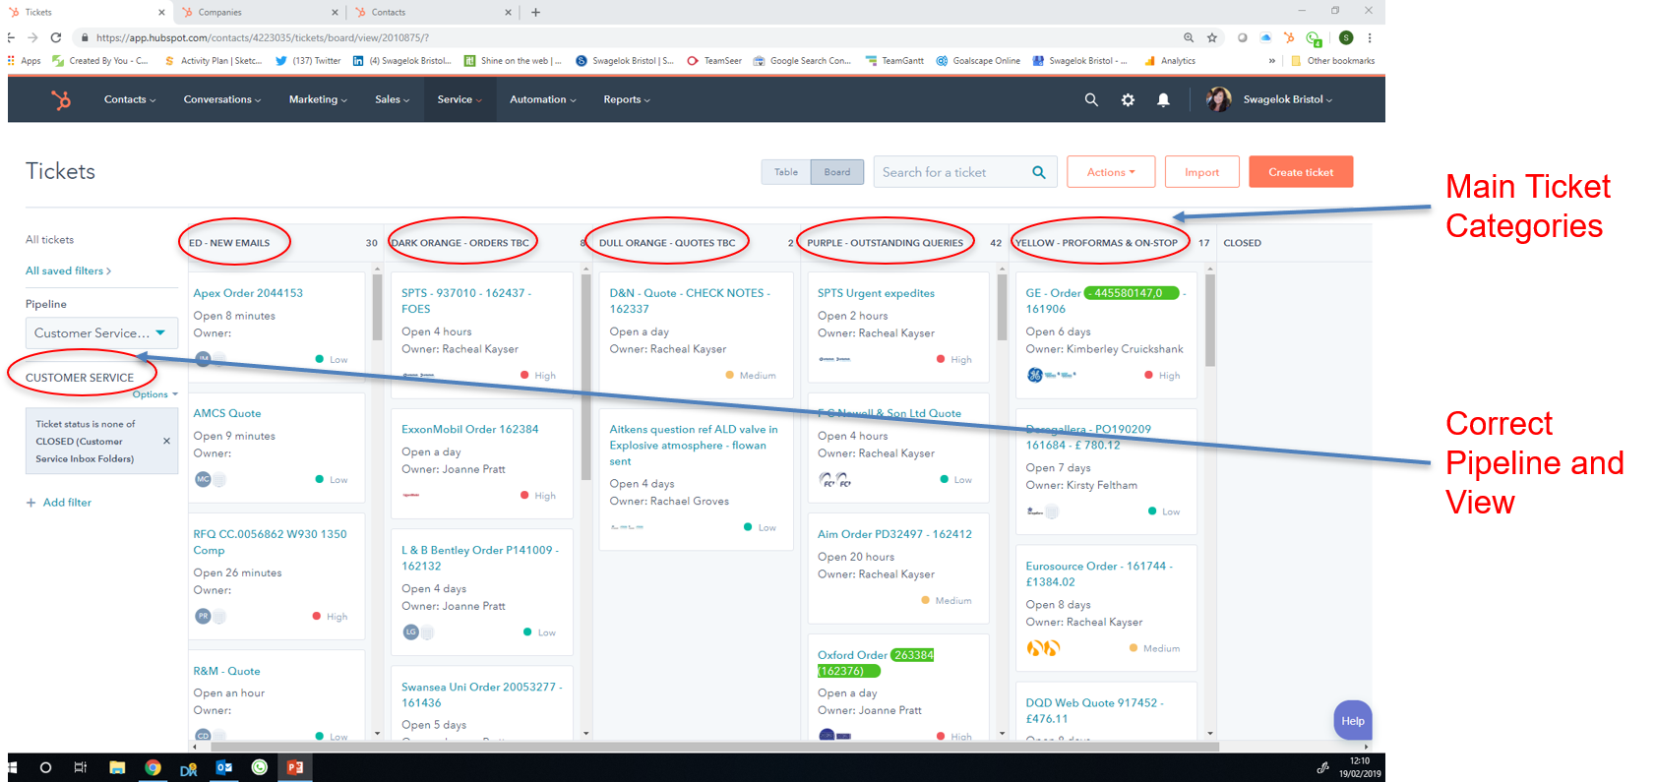Open Outlook from the taskbar

point(224,767)
